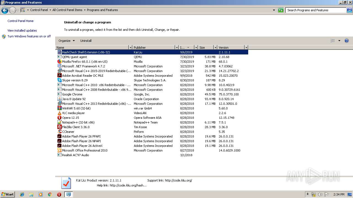Click the Notepad++ program icon

[59, 122]
